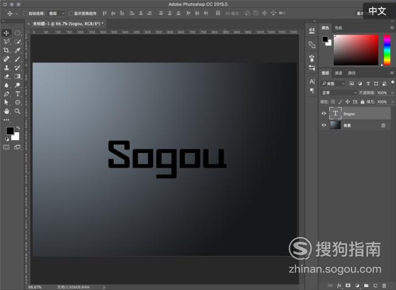The image size is (396, 290).
Task: Change screen mode from toolbar bottom
Action: click(x=17, y=147)
